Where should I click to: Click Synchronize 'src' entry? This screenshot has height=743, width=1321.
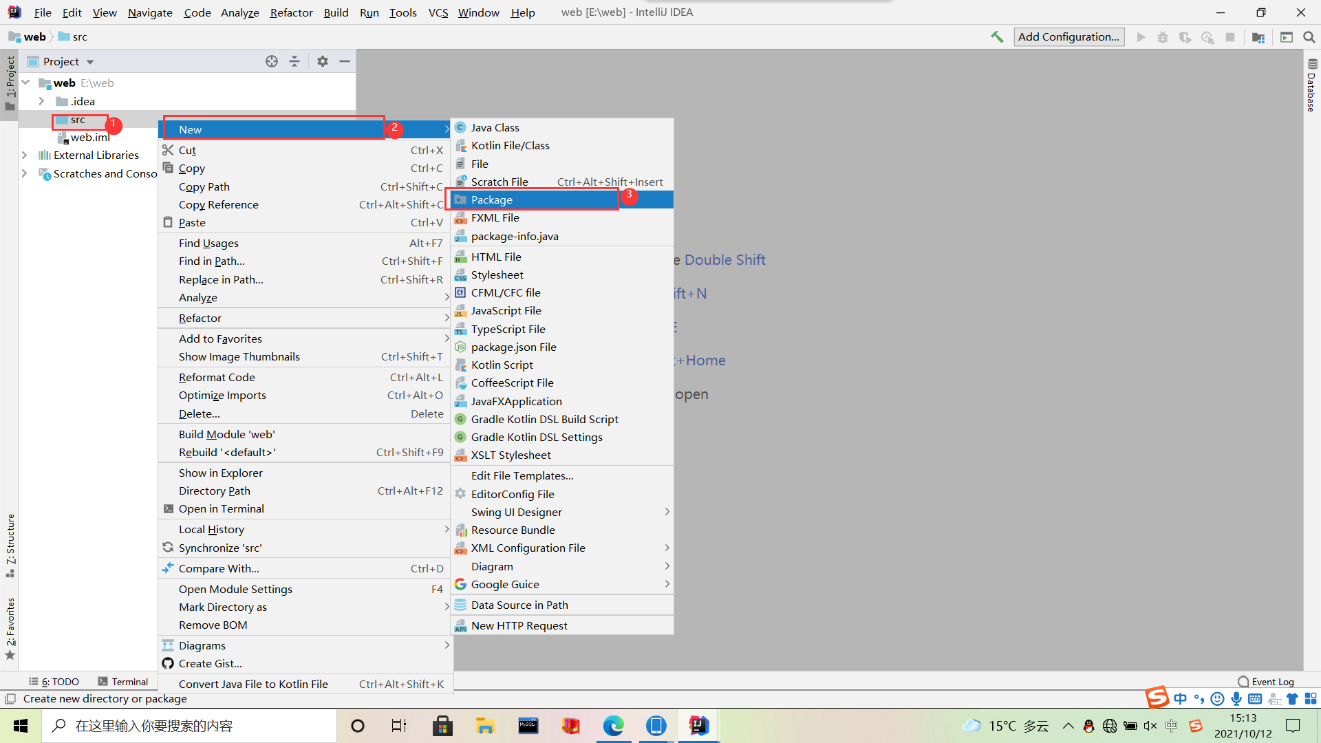point(305,548)
